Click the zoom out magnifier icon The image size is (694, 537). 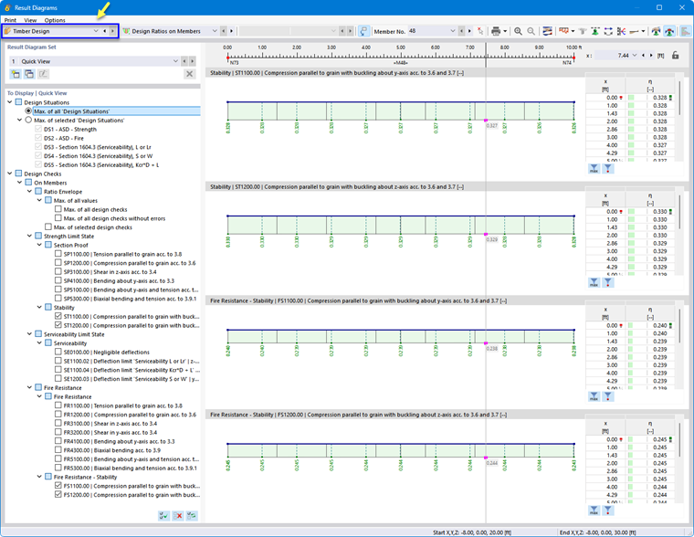pos(531,31)
